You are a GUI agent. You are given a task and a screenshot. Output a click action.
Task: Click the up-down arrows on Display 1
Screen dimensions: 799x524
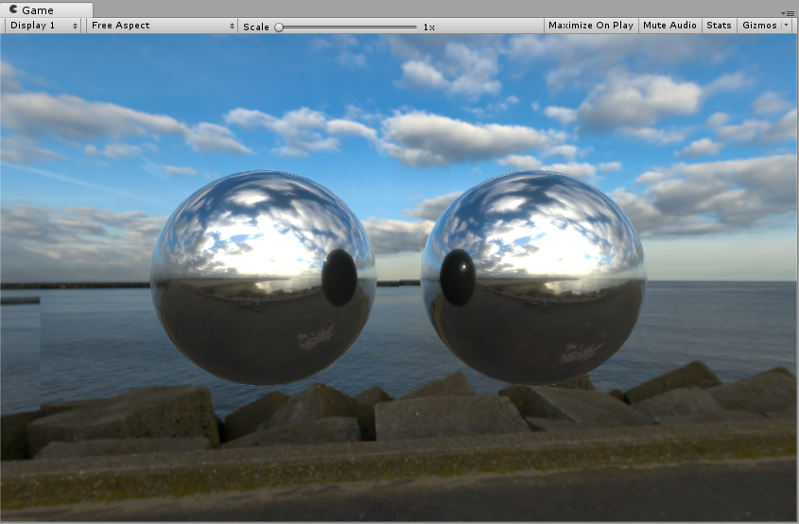77,26
